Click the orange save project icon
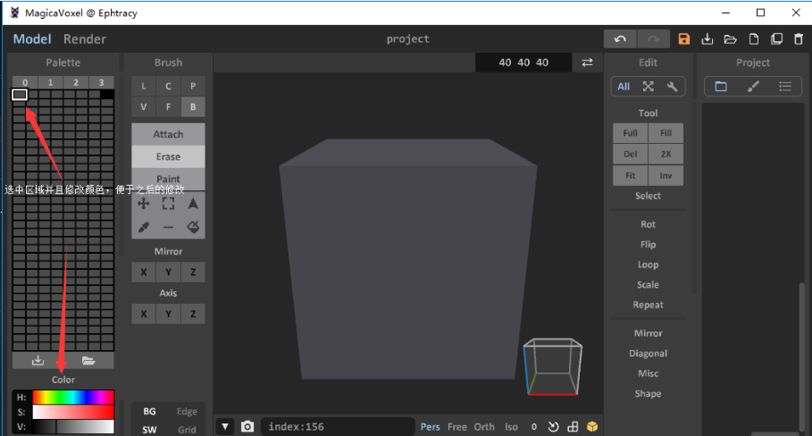Image resolution: width=812 pixels, height=436 pixels. click(684, 39)
